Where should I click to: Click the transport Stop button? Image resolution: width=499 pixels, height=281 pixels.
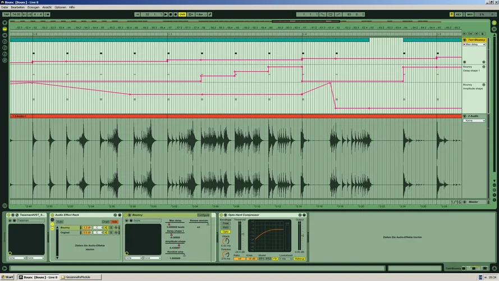tap(171, 14)
